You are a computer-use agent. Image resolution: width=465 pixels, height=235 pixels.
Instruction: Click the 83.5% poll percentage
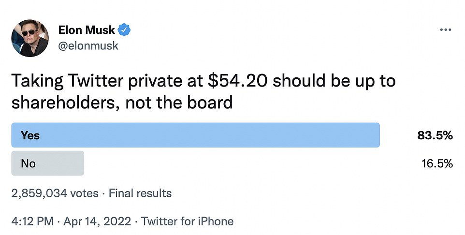tap(435, 135)
